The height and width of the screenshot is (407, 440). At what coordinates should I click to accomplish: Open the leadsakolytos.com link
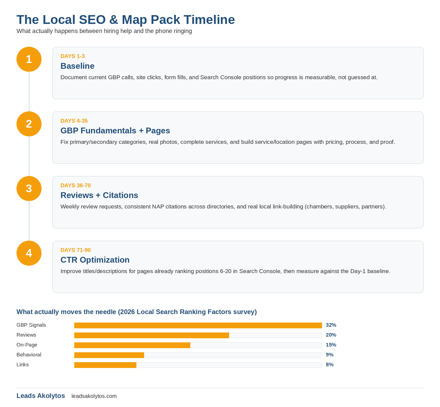coord(94,396)
